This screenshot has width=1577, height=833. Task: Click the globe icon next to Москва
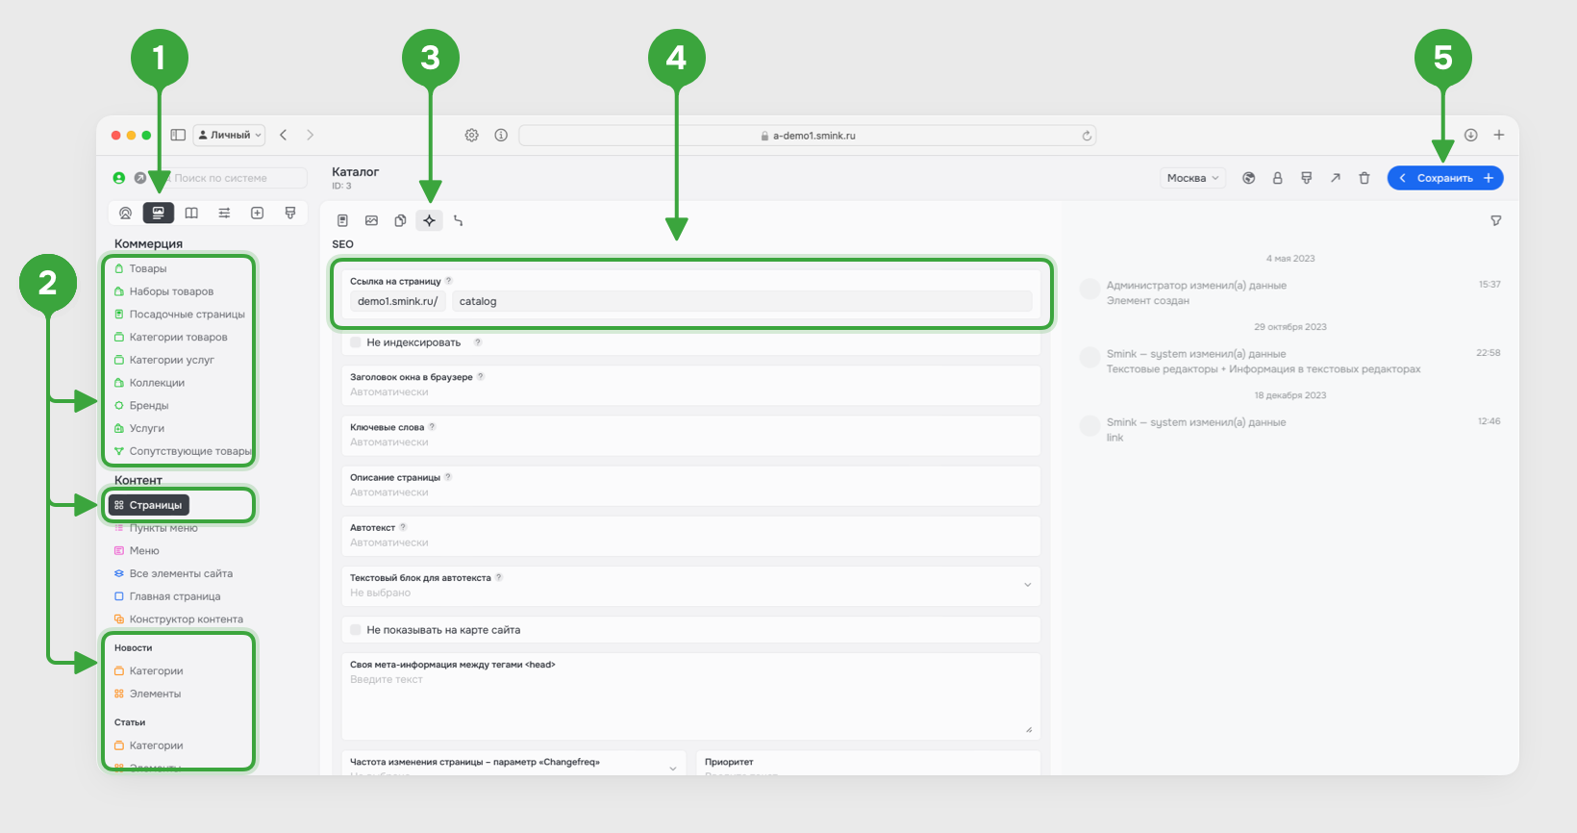[1248, 178]
